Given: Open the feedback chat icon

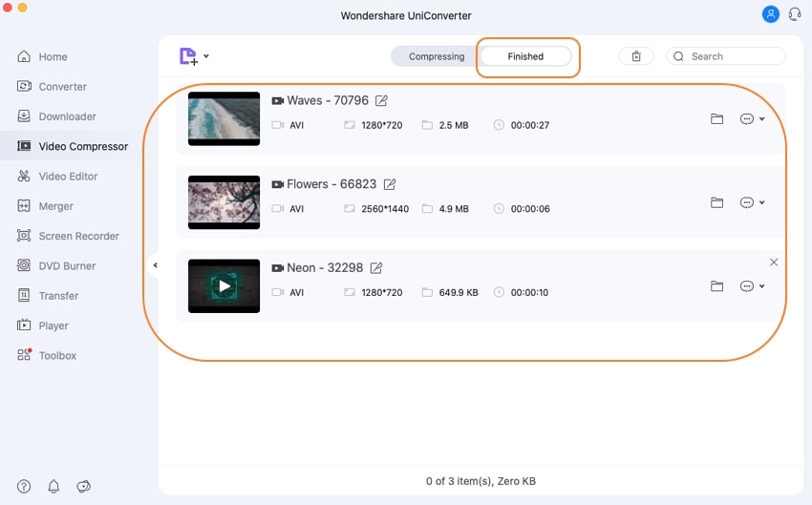Looking at the screenshot, I should pyautogui.click(x=83, y=486).
